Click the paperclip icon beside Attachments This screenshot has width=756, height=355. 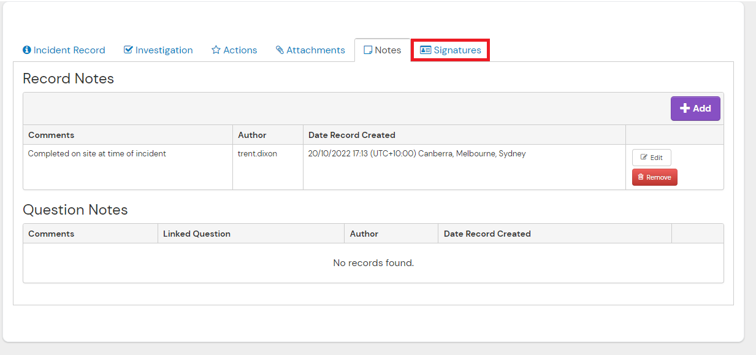click(280, 50)
